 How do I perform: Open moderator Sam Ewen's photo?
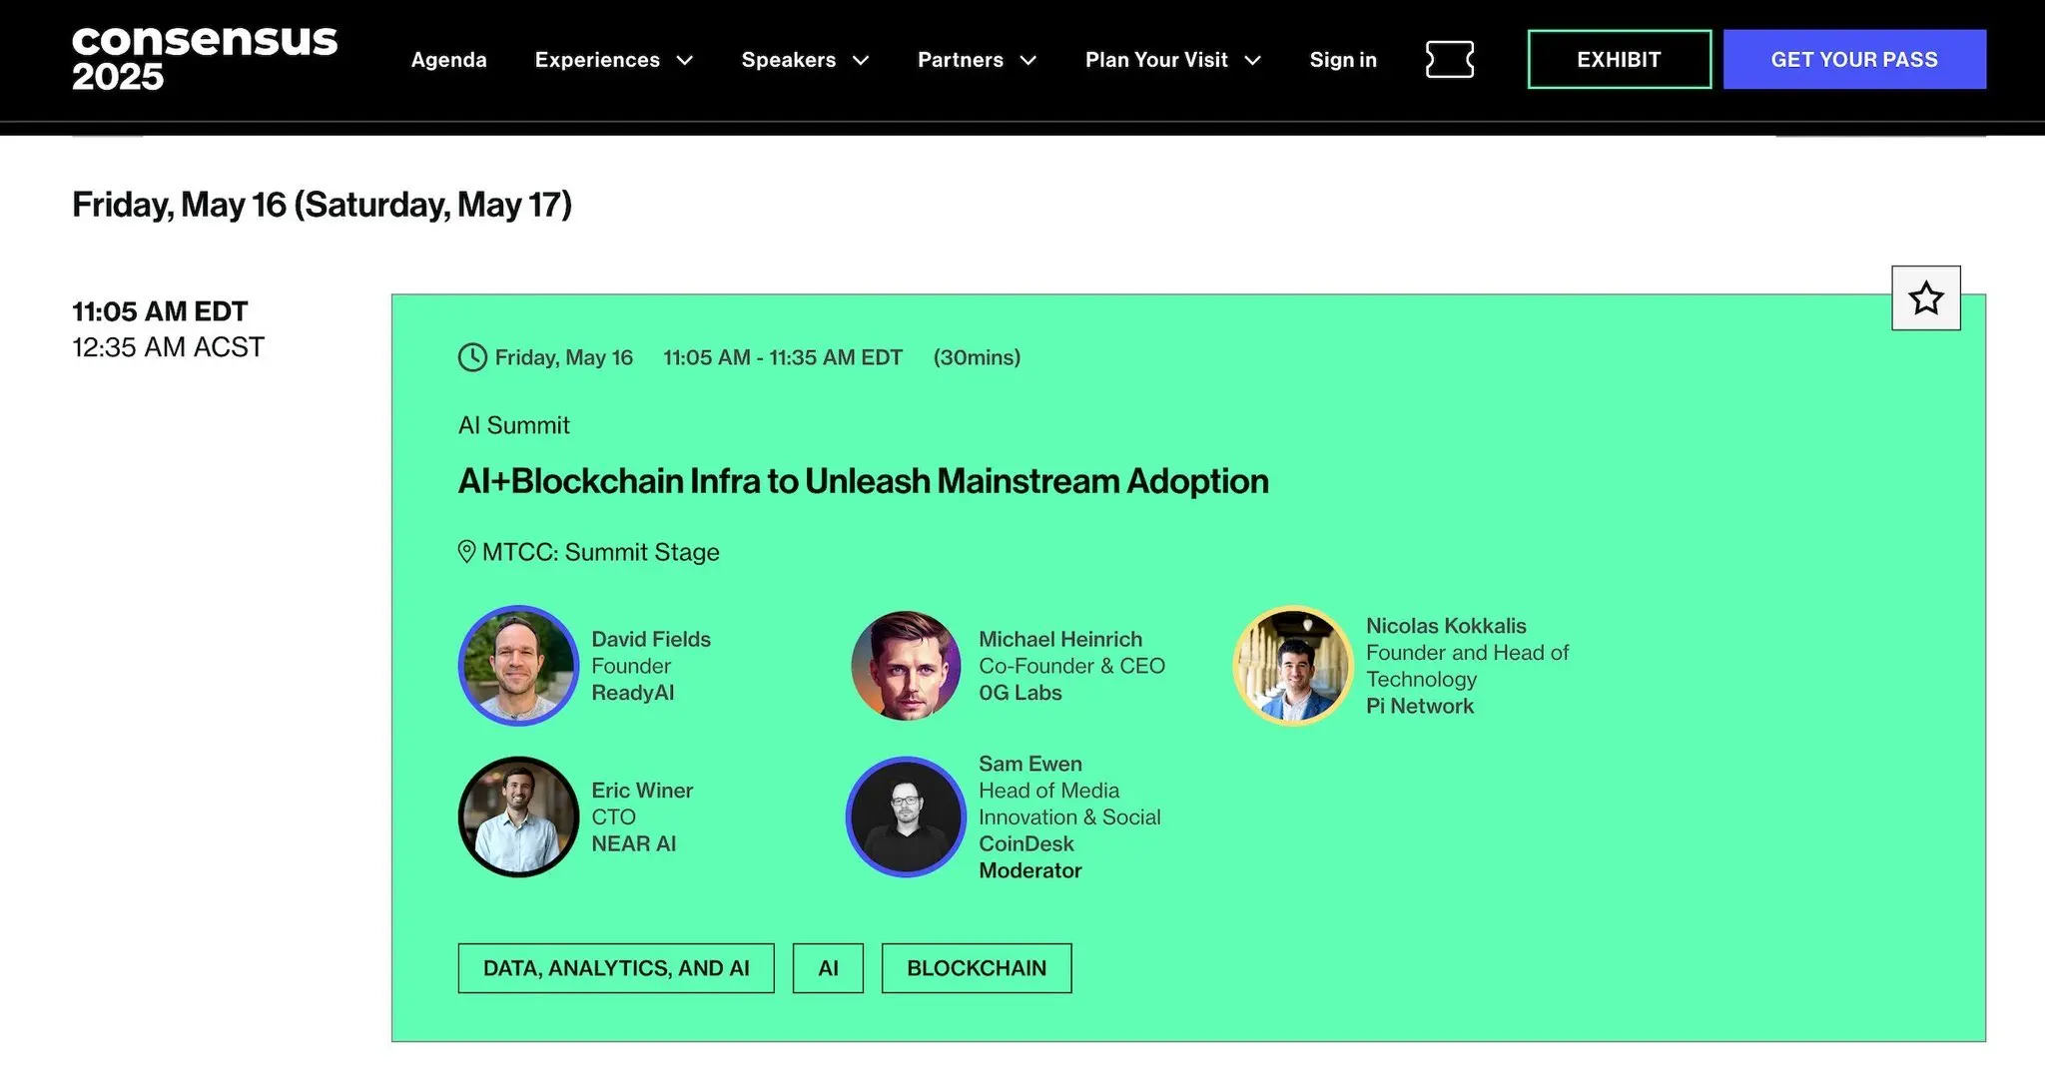(906, 816)
